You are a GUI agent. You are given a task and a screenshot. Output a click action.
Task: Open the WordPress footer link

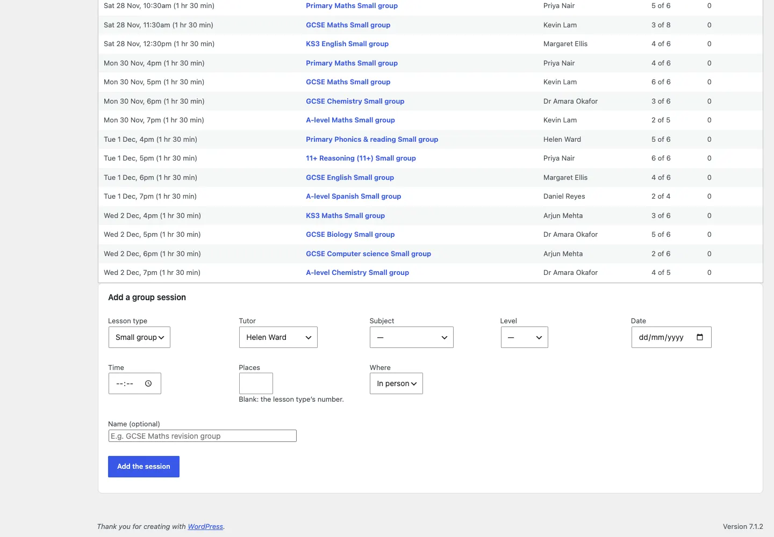(205, 527)
